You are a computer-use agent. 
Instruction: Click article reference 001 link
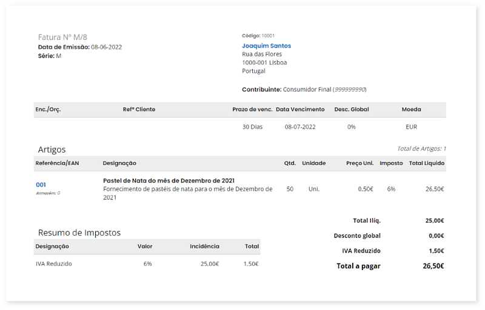point(41,185)
